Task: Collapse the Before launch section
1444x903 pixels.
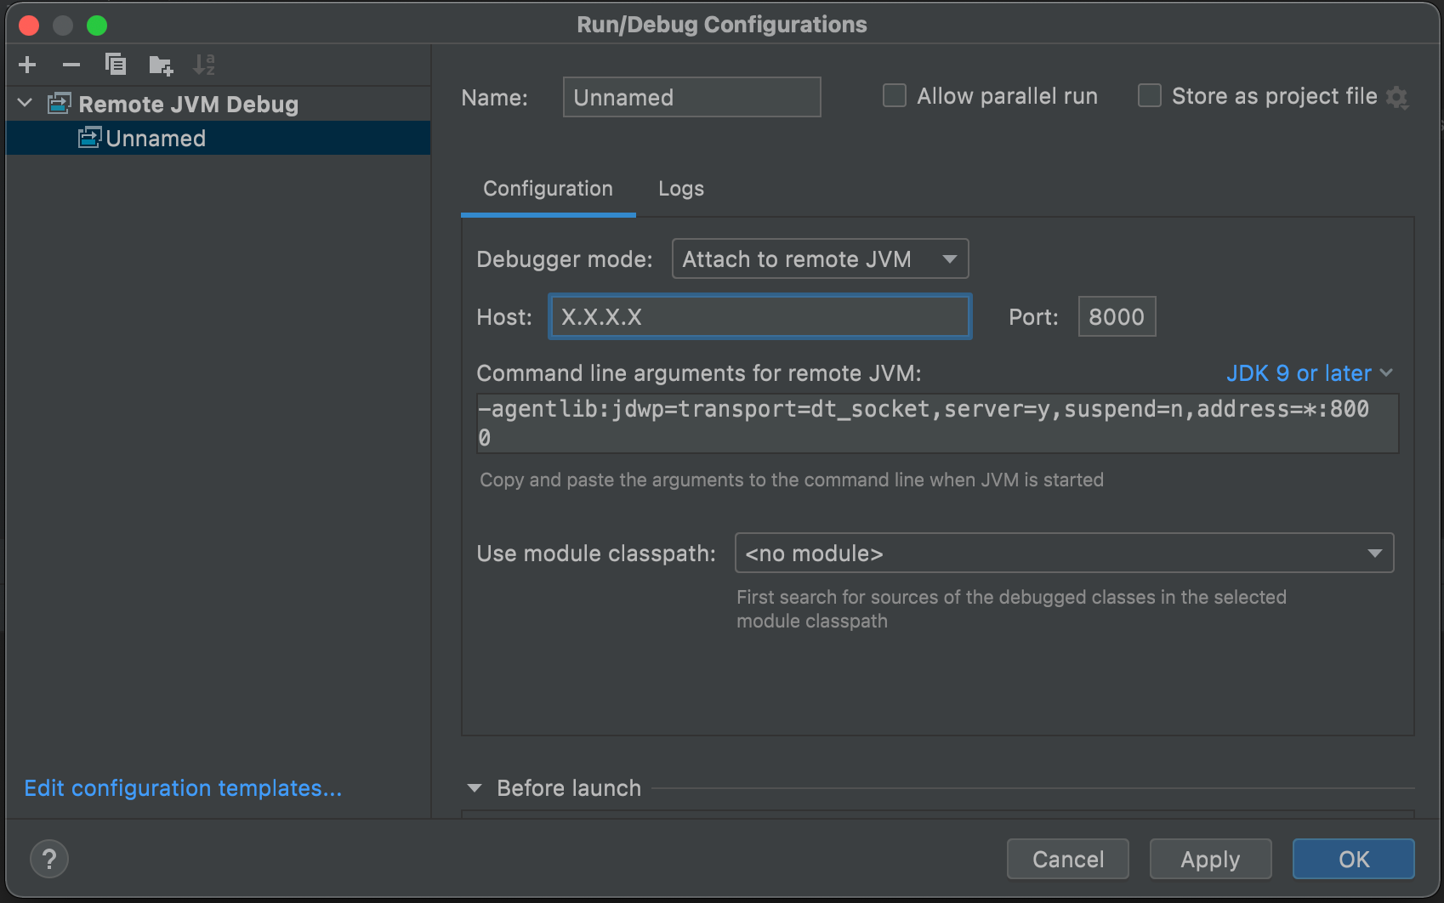Action: click(475, 788)
